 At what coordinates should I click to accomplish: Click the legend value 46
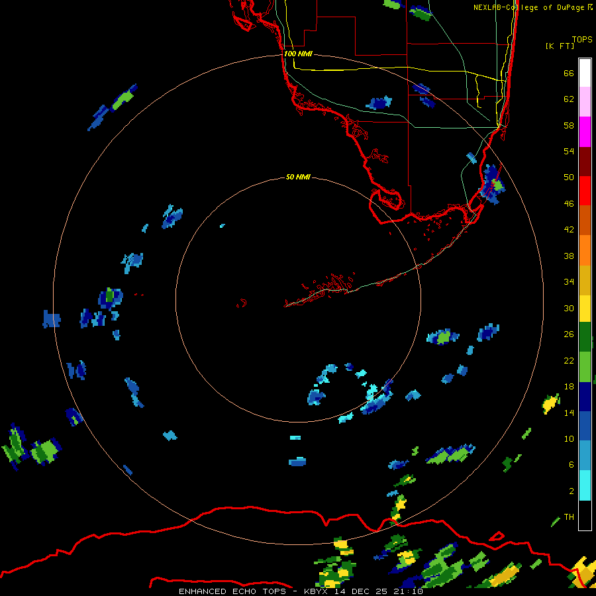(x=569, y=204)
